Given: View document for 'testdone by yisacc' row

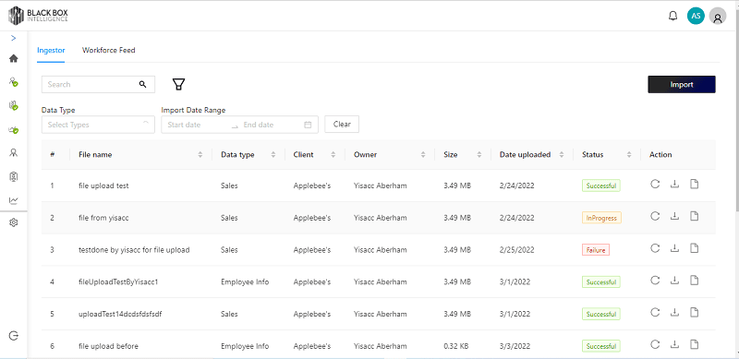Looking at the screenshot, I should (x=694, y=248).
